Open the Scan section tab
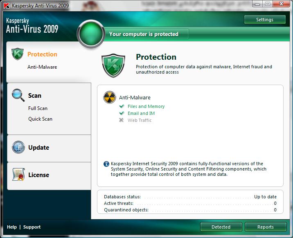This screenshot has height=238, width=293. pos(49,109)
